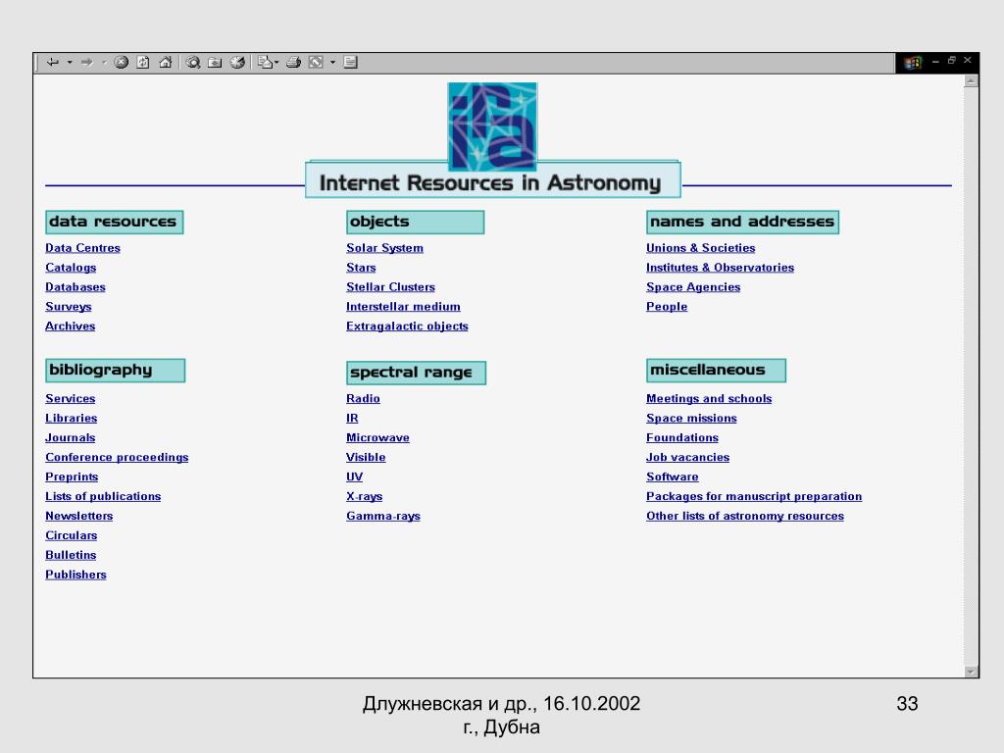Image resolution: width=1004 pixels, height=753 pixels.
Task: Open Conference proceedings link
Action: (117, 457)
